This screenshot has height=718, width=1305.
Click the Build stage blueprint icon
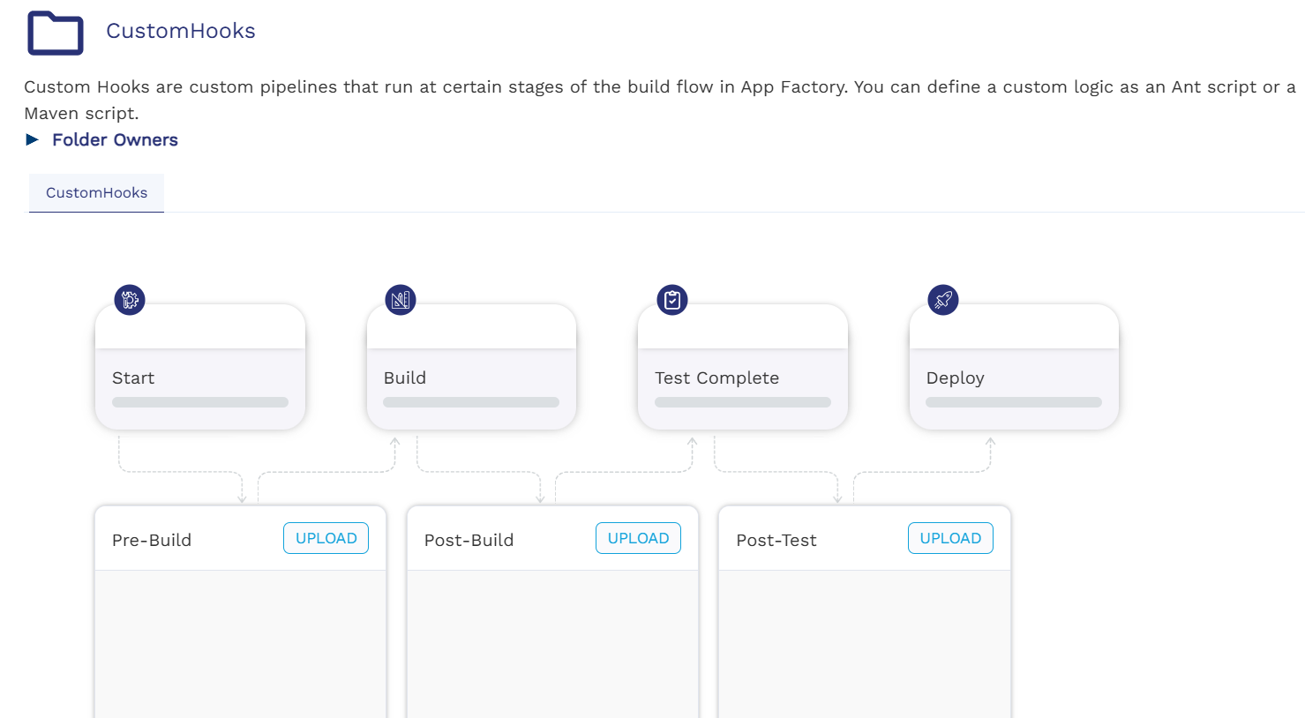(x=401, y=300)
